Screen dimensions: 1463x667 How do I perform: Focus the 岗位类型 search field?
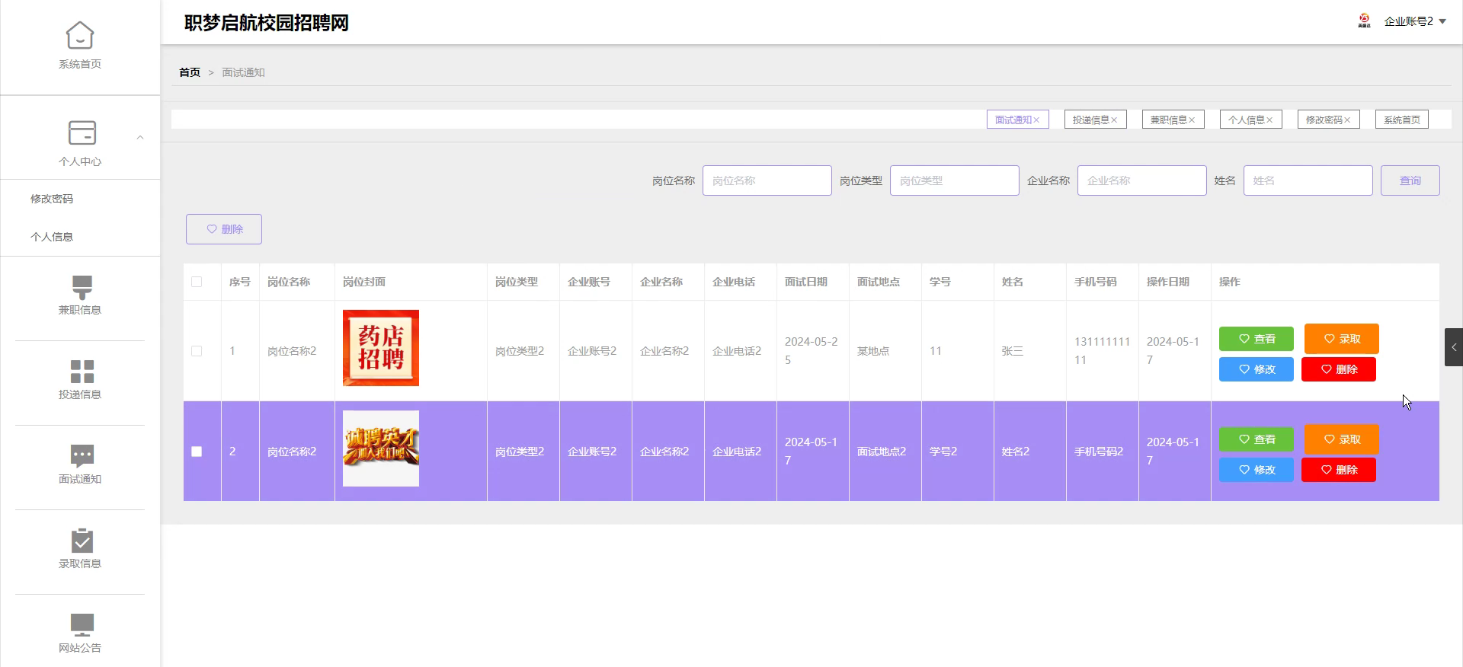click(x=955, y=180)
